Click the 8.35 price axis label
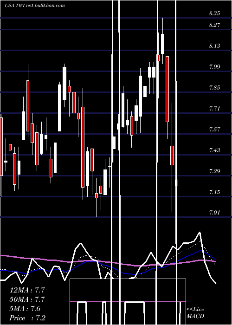 214,14
